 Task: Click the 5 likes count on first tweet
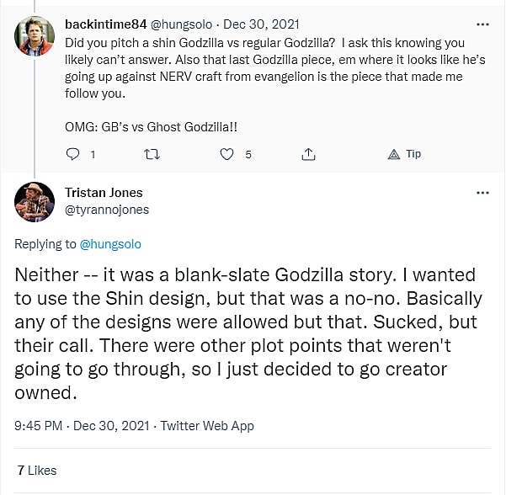(248, 155)
